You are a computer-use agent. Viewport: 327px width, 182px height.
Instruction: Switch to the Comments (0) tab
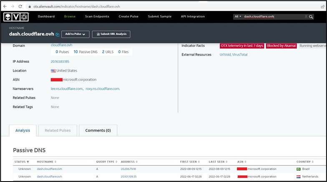coord(98,130)
